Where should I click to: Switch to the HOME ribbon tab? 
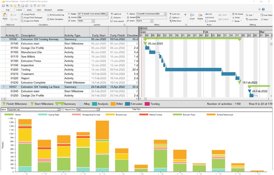tap(19, 10)
